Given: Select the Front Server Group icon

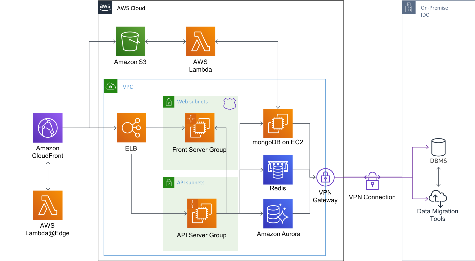Looking at the screenshot, I should 200,128.
